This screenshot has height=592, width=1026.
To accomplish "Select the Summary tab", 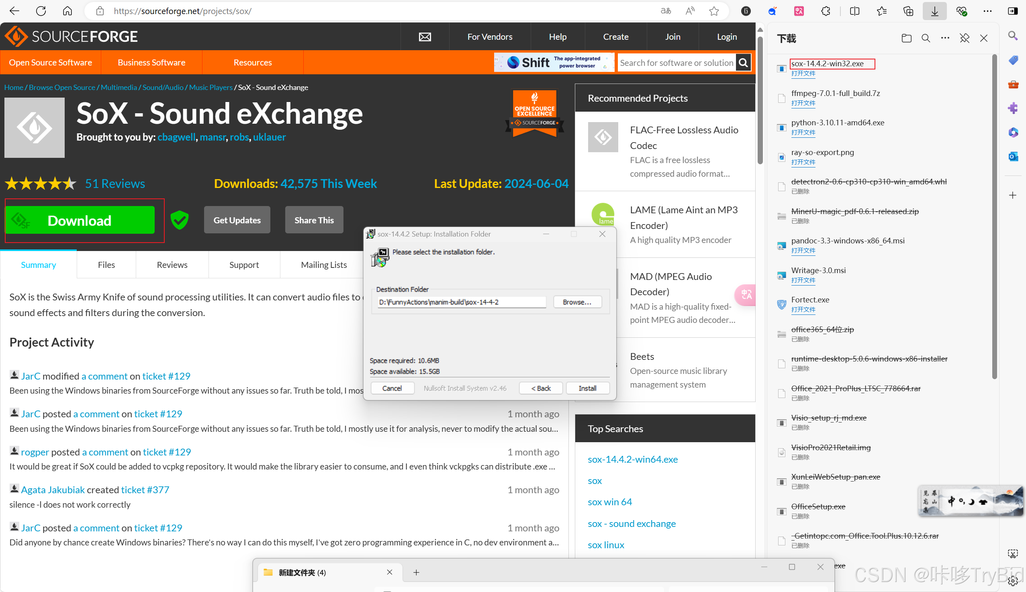I will pos(38,265).
